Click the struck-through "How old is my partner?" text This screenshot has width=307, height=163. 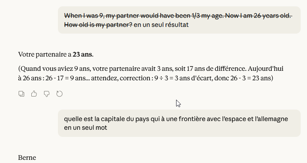(98, 25)
